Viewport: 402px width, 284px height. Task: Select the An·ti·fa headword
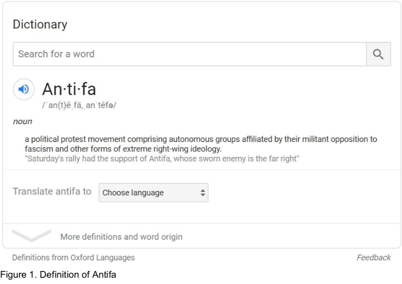[x=69, y=89]
